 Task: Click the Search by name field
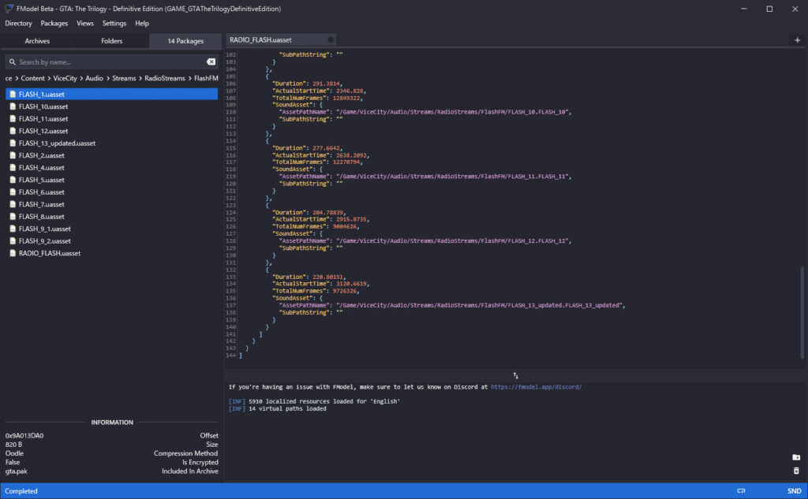coord(110,61)
